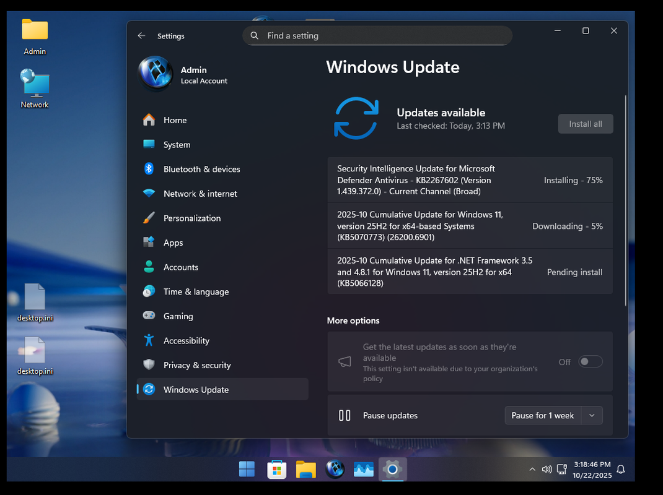Click the Accounts person icon
Image resolution: width=663 pixels, height=495 pixels.
point(149,267)
